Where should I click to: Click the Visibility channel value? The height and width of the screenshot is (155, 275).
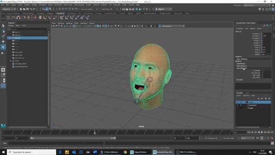(266, 54)
